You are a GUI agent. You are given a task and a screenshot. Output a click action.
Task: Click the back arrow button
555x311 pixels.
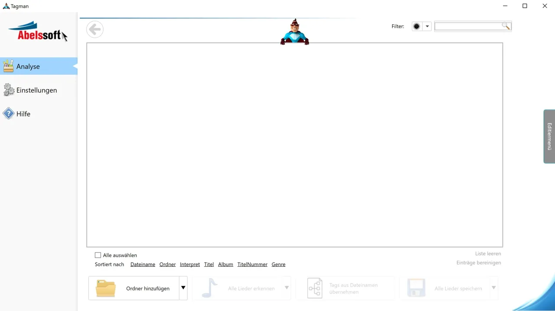point(95,29)
